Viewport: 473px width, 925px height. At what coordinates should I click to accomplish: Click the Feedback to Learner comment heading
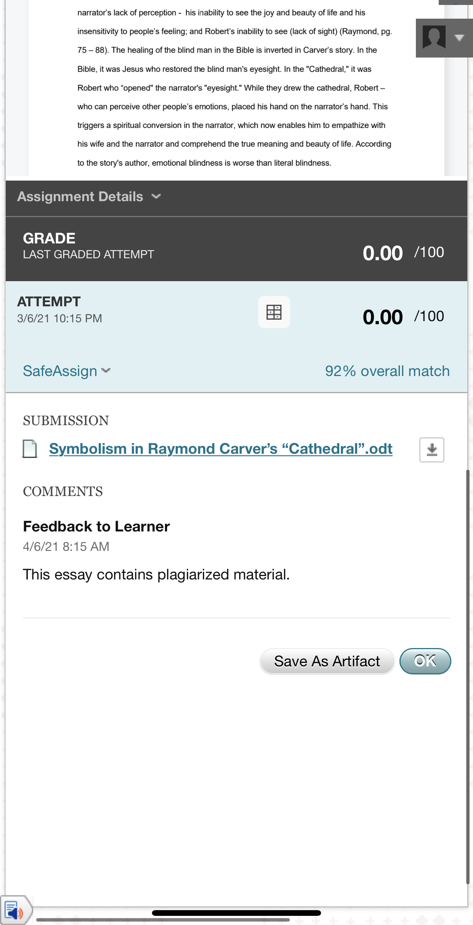[x=96, y=527]
